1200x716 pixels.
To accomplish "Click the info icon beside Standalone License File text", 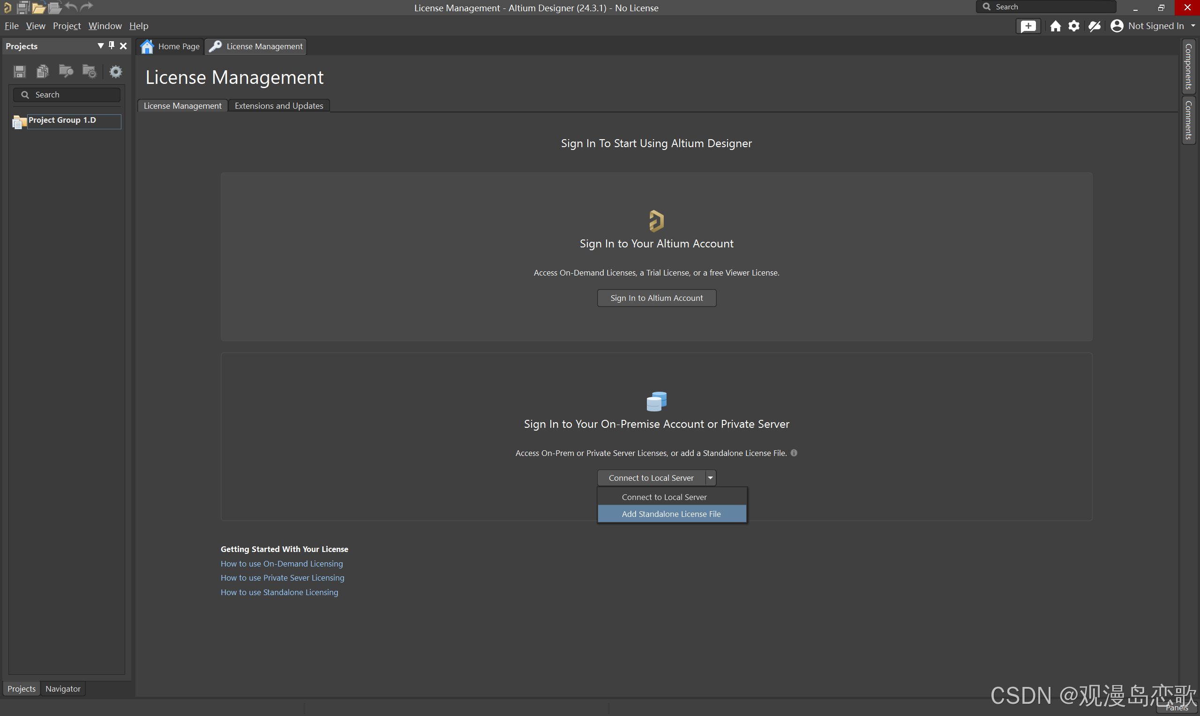I will (794, 453).
